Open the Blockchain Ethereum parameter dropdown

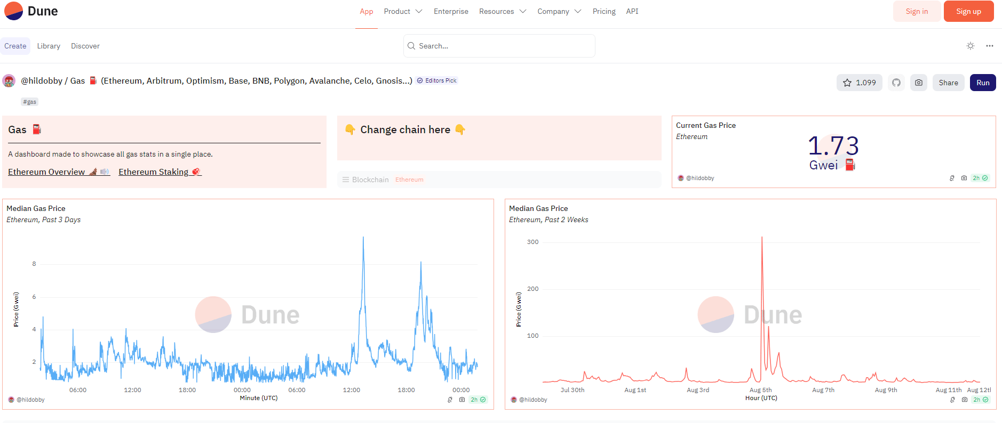(x=499, y=180)
